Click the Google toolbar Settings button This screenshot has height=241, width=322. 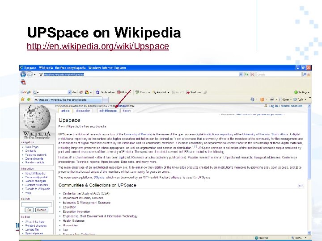(x=301, y=92)
